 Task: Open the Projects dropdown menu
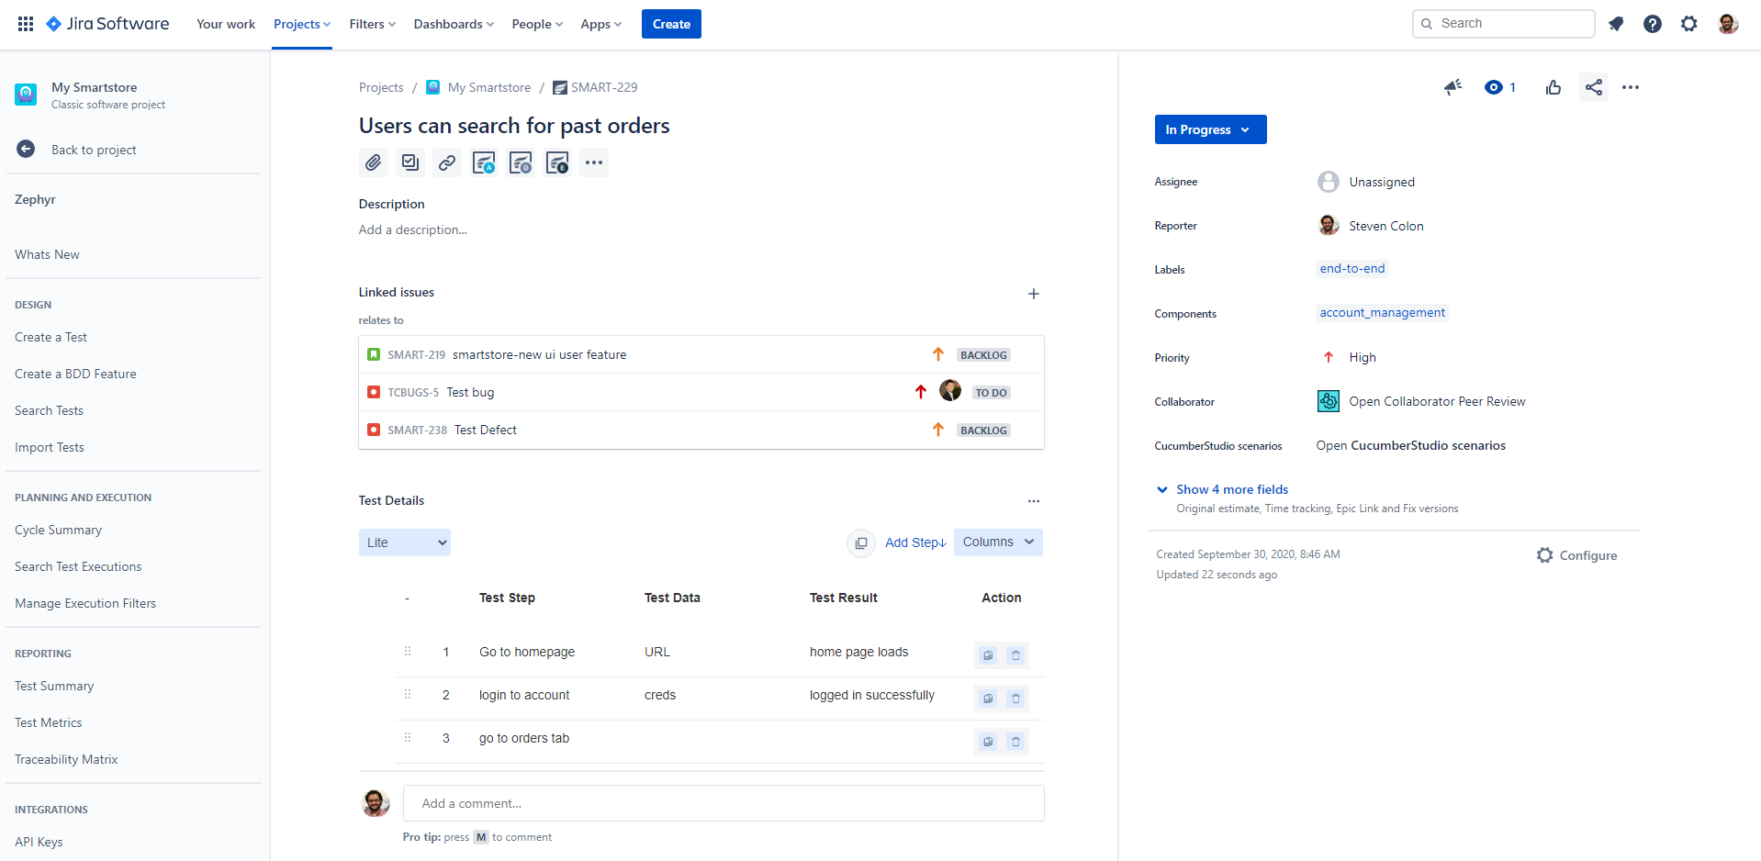tap(302, 24)
